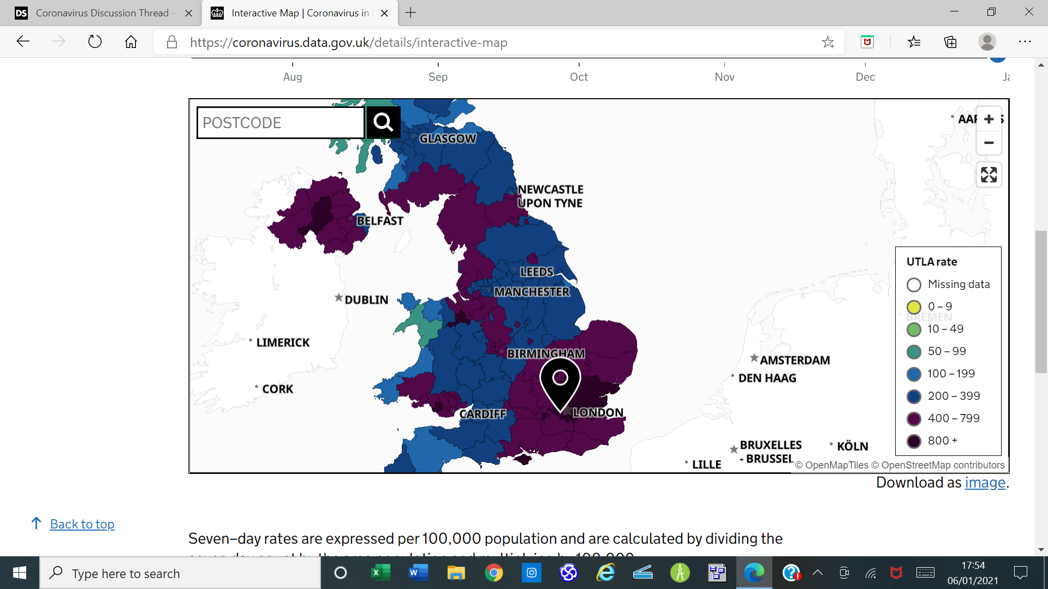Viewport: 1048px width, 589px height.
Task: Zoom out on the map
Action: coord(989,143)
